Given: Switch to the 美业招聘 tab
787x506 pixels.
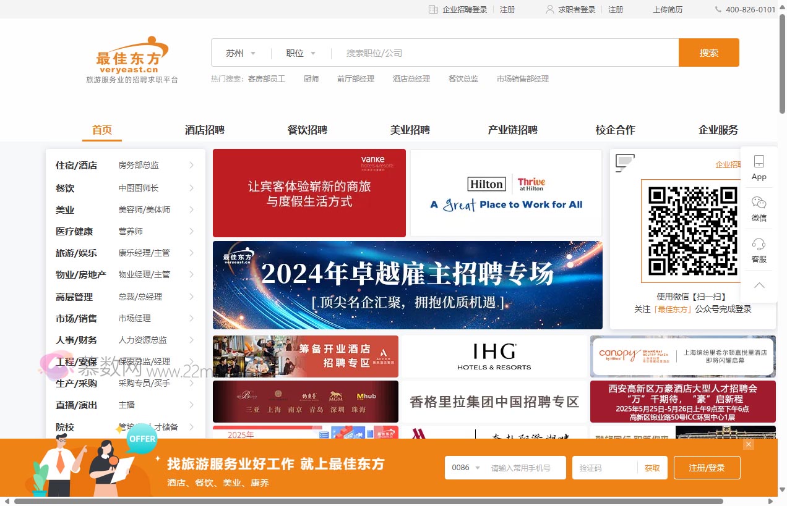Looking at the screenshot, I should tap(410, 130).
